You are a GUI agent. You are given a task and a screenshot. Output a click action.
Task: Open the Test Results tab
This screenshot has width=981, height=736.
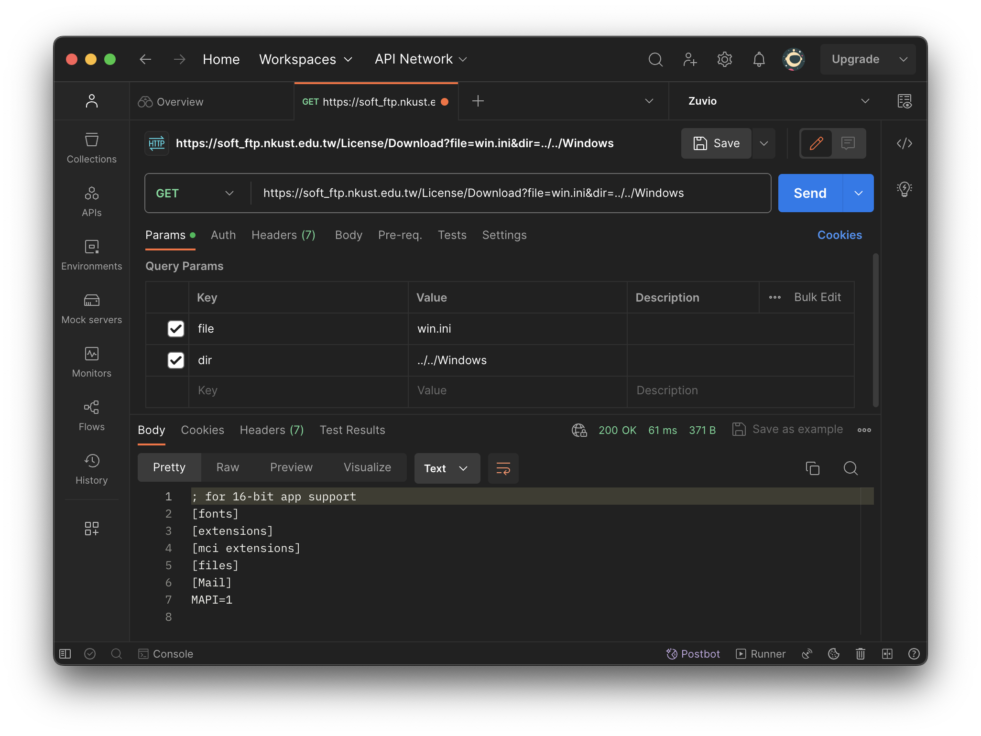[x=352, y=430]
